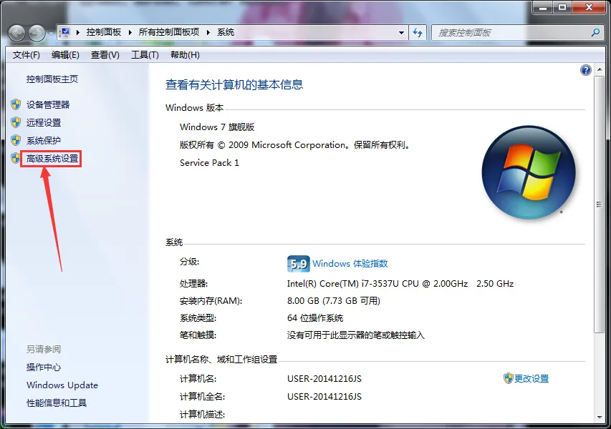This screenshot has width=611, height=429.
Task: Click the back navigation button
Action: click(x=16, y=31)
